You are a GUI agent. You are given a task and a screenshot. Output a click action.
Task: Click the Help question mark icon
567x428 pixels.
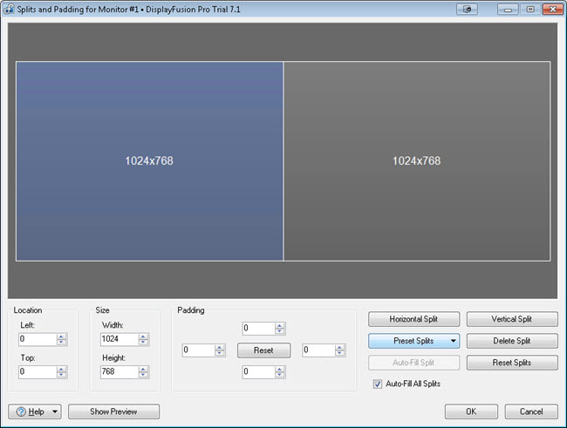pyautogui.click(x=21, y=411)
